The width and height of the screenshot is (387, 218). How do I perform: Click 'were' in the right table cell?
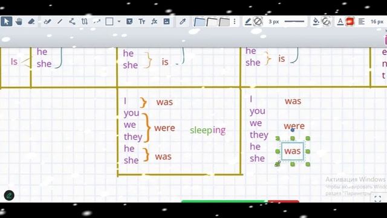[x=294, y=126]
